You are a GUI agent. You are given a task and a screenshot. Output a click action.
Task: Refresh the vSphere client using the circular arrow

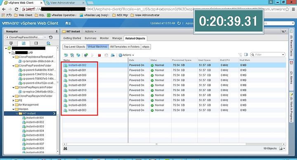click(179, 23)
